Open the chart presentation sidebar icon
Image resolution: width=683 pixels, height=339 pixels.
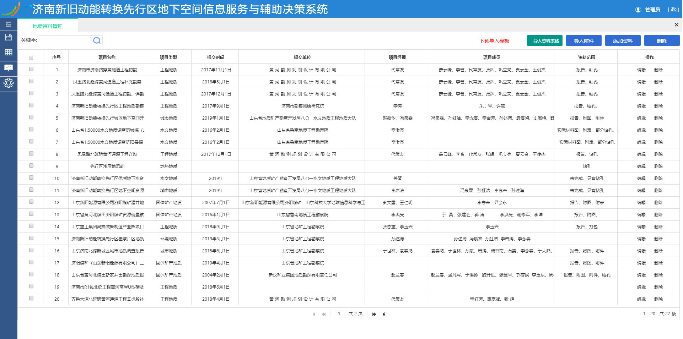pyautogui.click(x=9, y=68)
